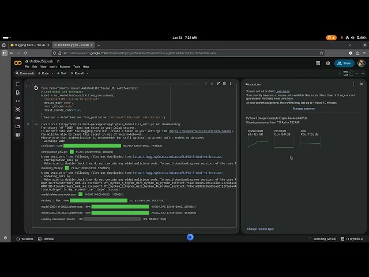Open Resources panel three-dot options

(353, 84)
